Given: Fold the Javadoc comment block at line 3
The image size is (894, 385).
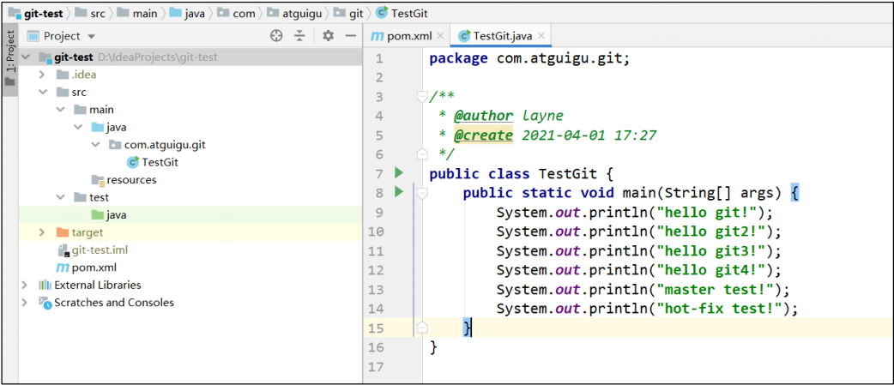Looking at the screenshot, I should coord(421,96).
